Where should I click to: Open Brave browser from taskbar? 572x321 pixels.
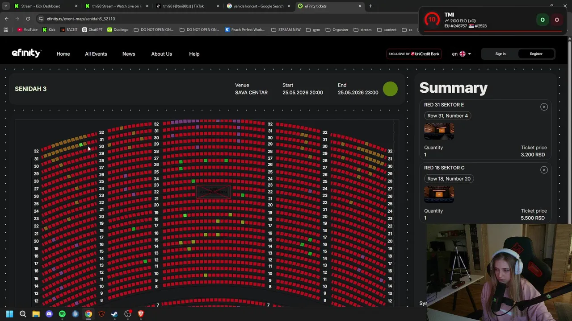pyautogui.click(x=141, y=314)
